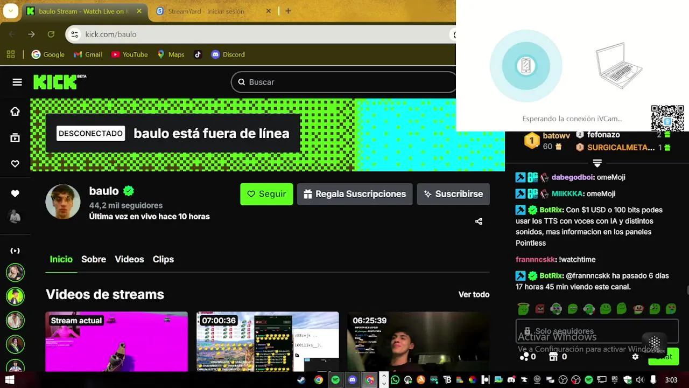
Task: Switch to the Inicio tab
Action: coord(61,259)
